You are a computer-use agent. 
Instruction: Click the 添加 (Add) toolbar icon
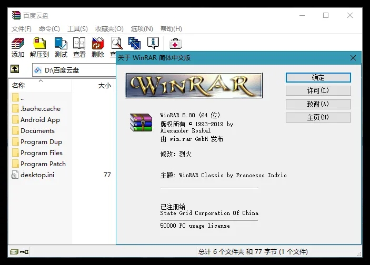[18, 47]
